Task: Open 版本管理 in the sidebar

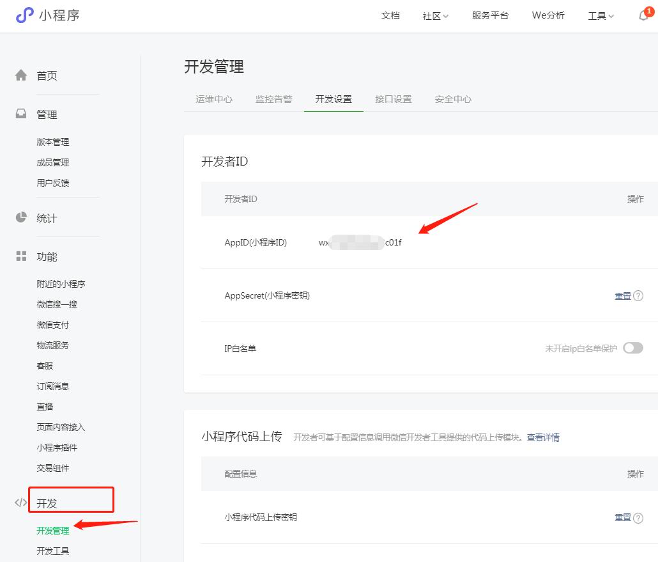Action: (53, 142)
